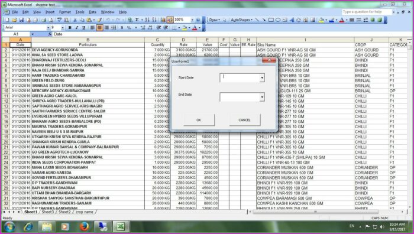Open the Window menu

pyautogui.click(x=108, y=12)
